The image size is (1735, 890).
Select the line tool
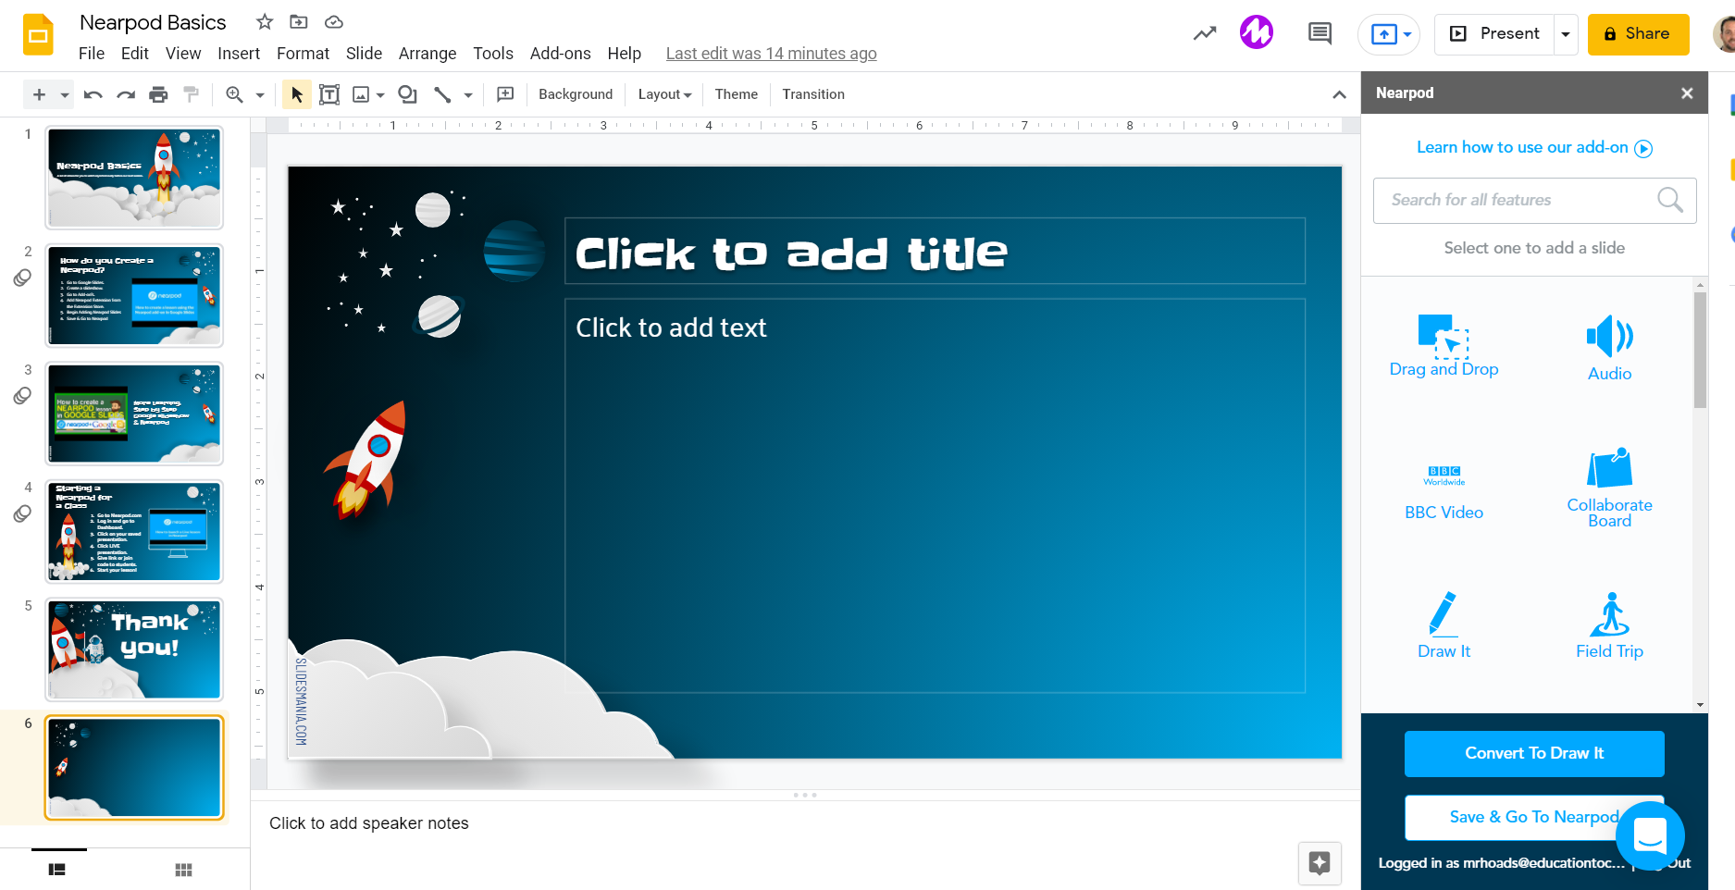tap(442, 94)
